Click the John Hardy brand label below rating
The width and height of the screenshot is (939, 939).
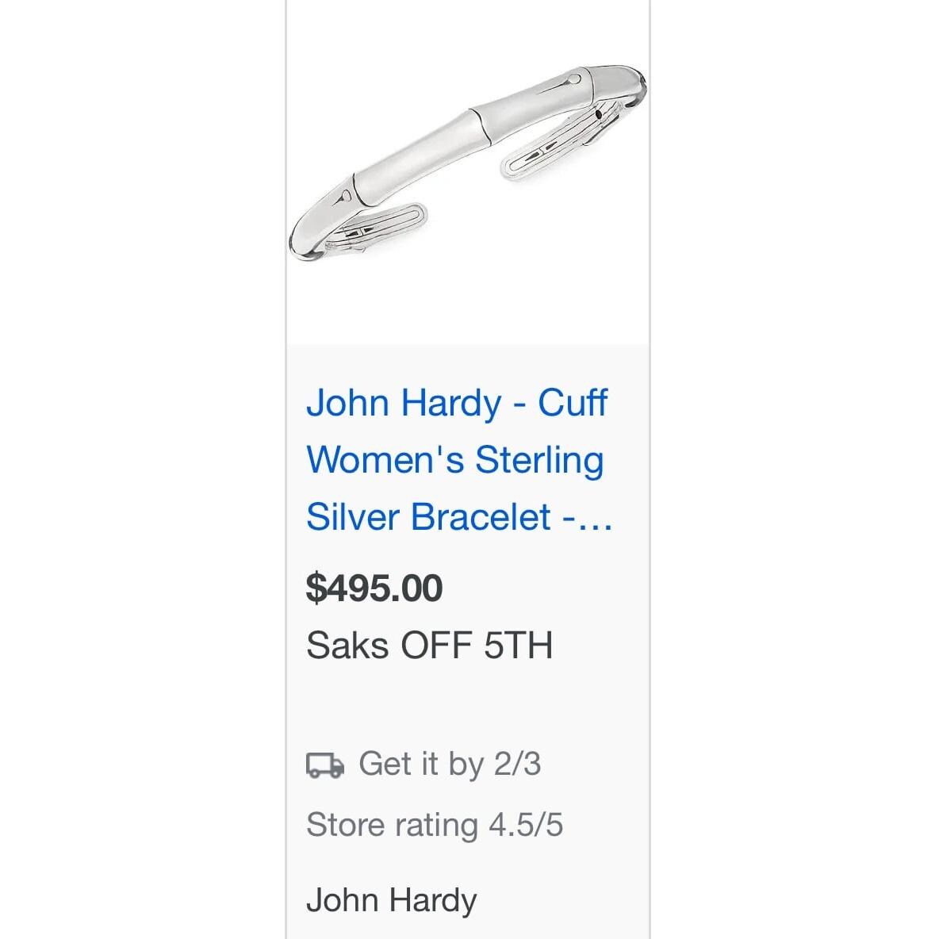[x=392, y=900]
